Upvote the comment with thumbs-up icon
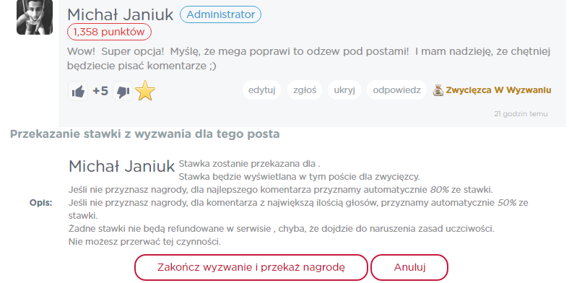 [x=78, y=91]
